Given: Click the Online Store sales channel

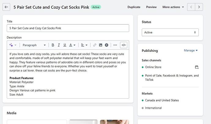Looking at the screenshot, I should (x=153, y=67).
